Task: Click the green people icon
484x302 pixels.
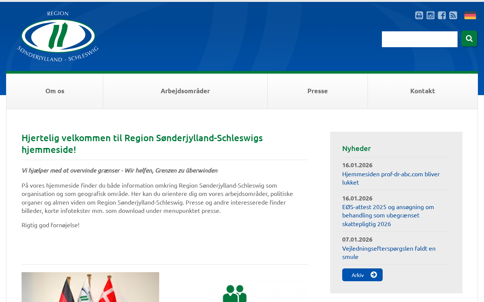Action: pos(235,293)
